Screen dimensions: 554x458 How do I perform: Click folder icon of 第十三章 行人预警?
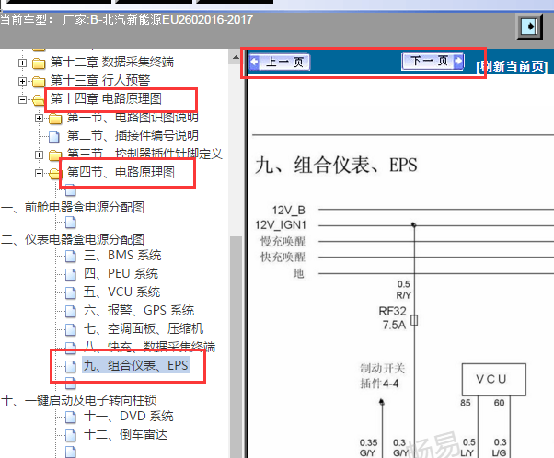(x=39, y=82)
